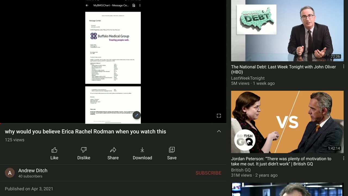Image resolution: width=348 pixels, height=196 pixels.
Task: Click the video title about Erica Rachel Rodman
Action: pos(85,131)
